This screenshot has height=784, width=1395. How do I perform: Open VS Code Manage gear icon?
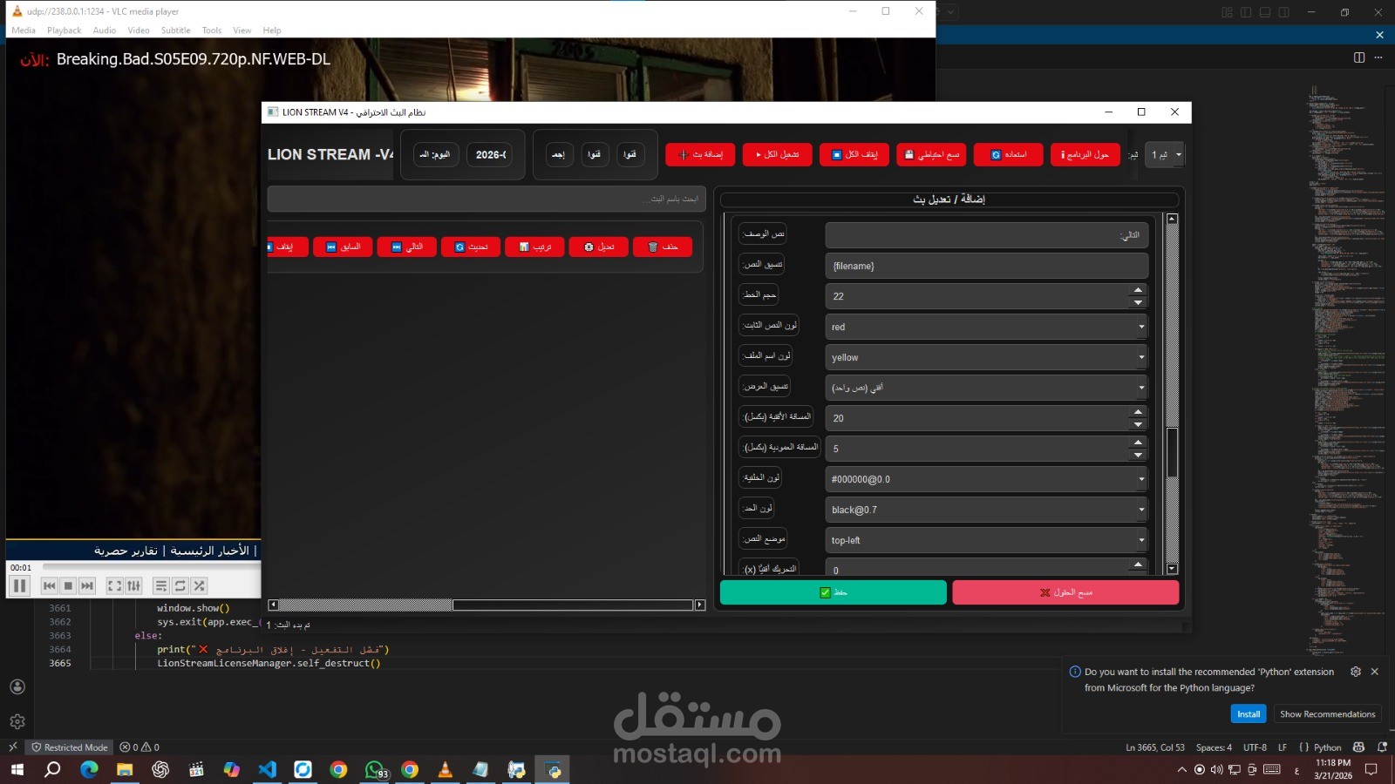[17, 721]
